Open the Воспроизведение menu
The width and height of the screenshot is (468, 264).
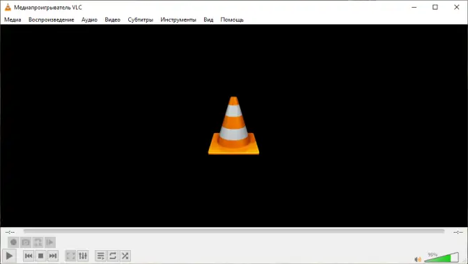pos(52,20)
